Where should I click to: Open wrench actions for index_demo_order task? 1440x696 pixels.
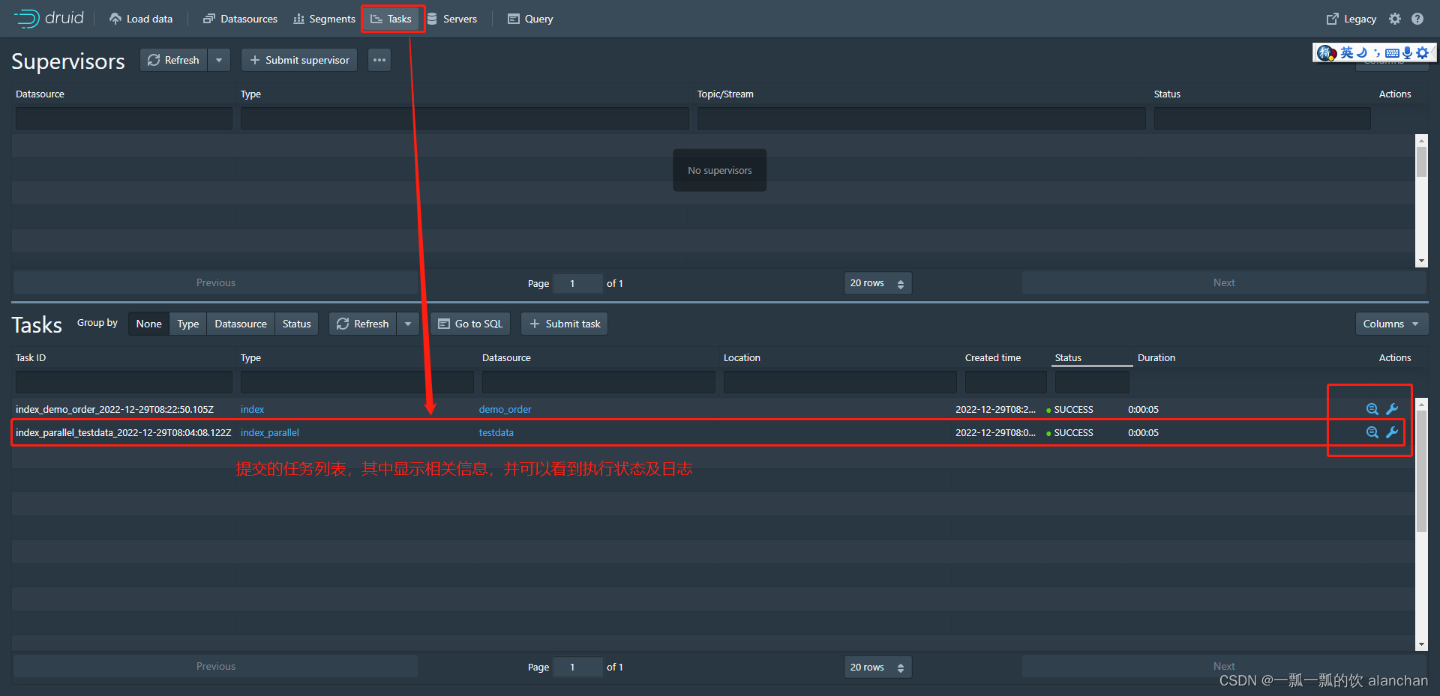pyautogui.click(x=1392, y=409)
